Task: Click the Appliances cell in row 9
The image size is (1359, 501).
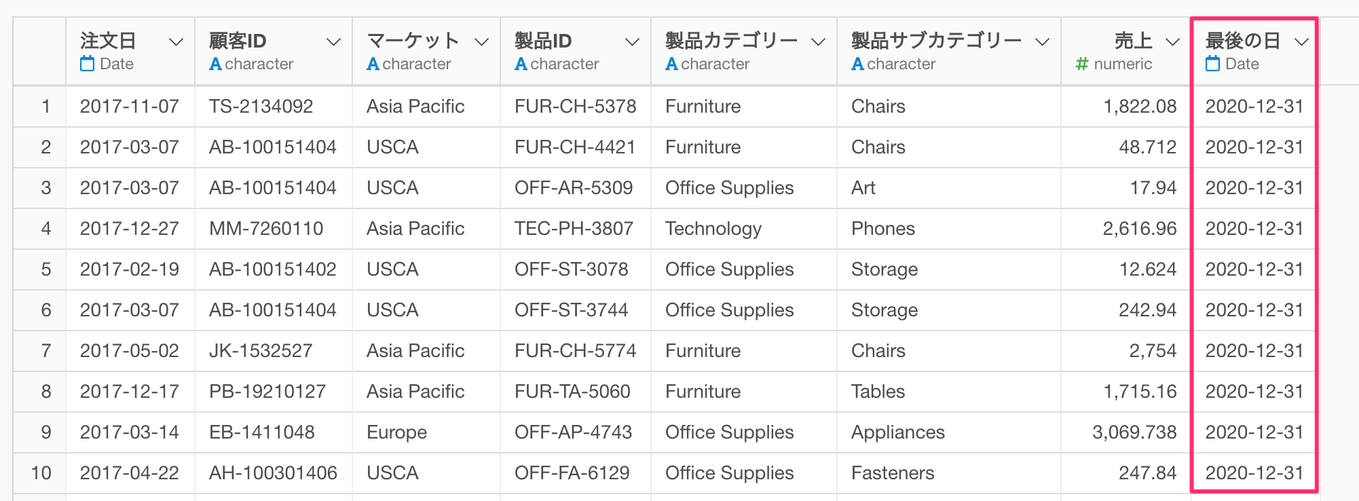Action: (x=949, y=432)
